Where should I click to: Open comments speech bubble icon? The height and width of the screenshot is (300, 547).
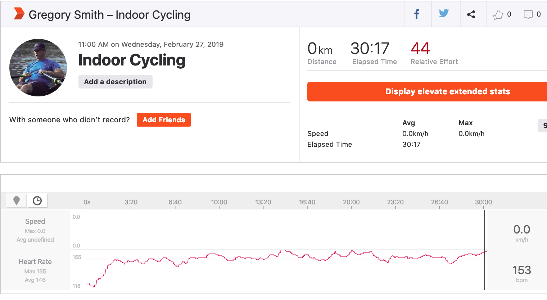click(528, 15)
